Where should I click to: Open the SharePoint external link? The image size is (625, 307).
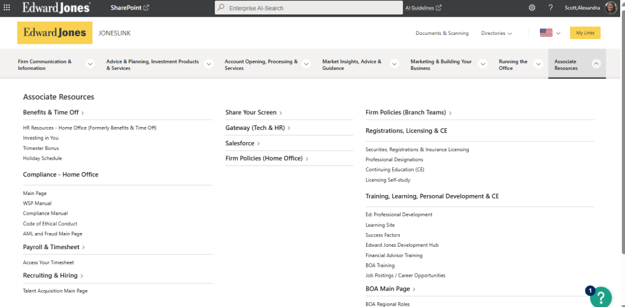pyautogui.click(x=130, y=8)
